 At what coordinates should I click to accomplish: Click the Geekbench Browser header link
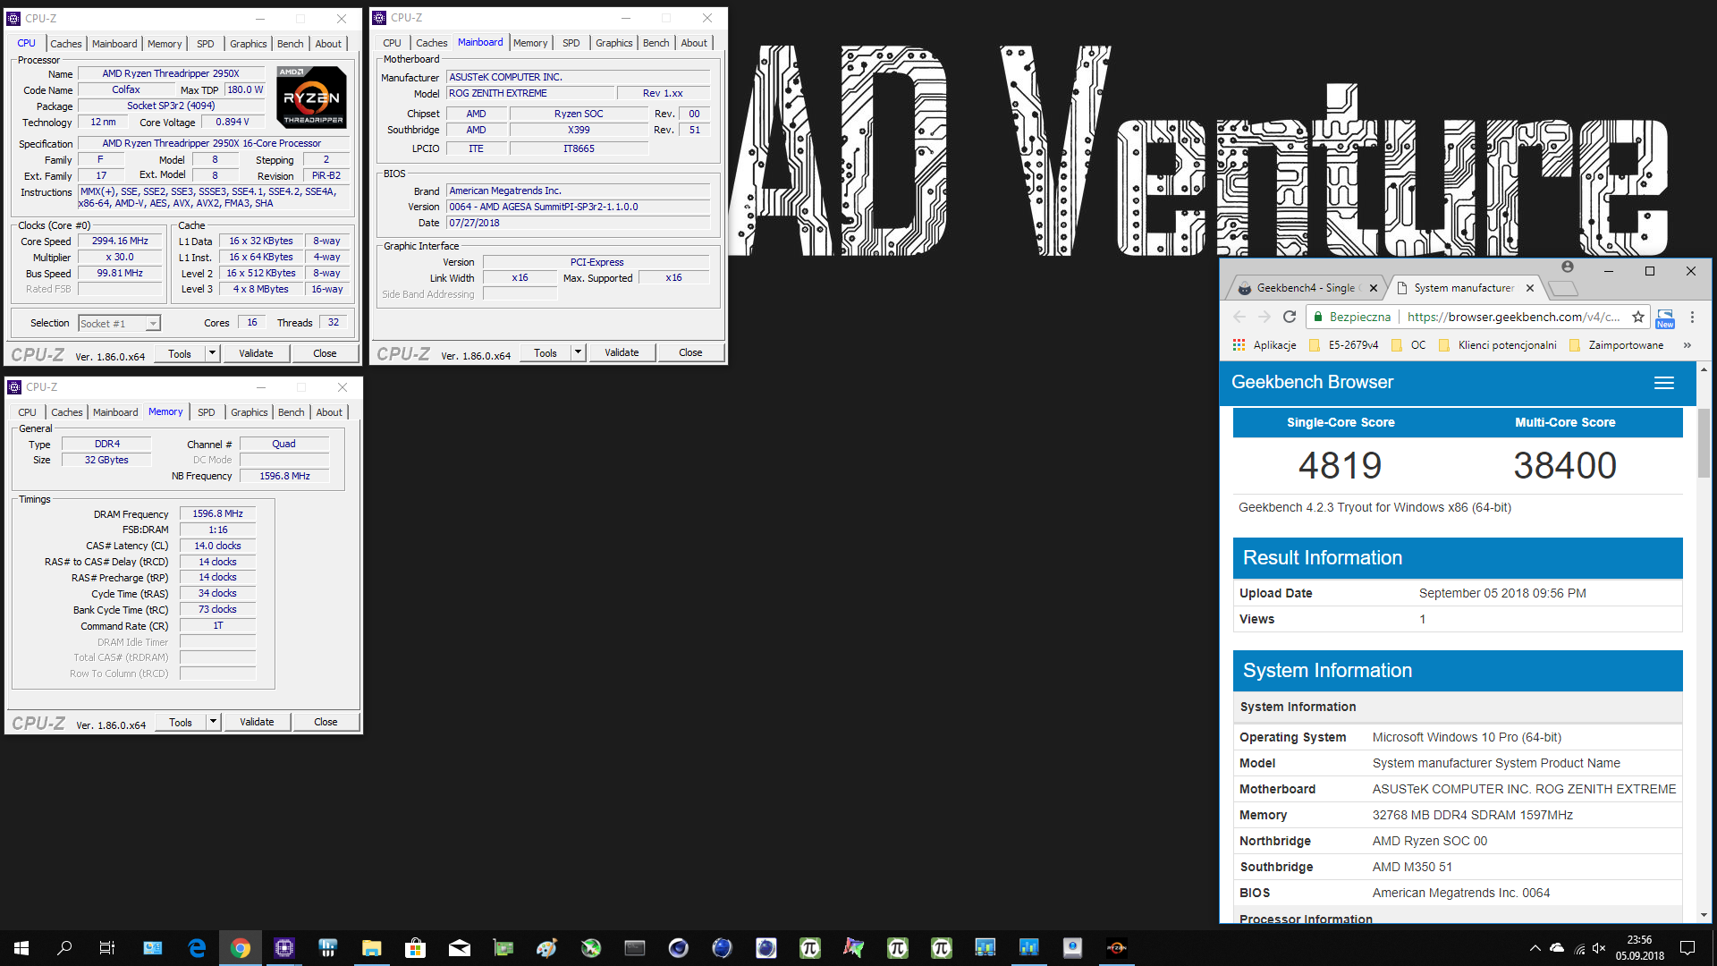[1312, 383]
